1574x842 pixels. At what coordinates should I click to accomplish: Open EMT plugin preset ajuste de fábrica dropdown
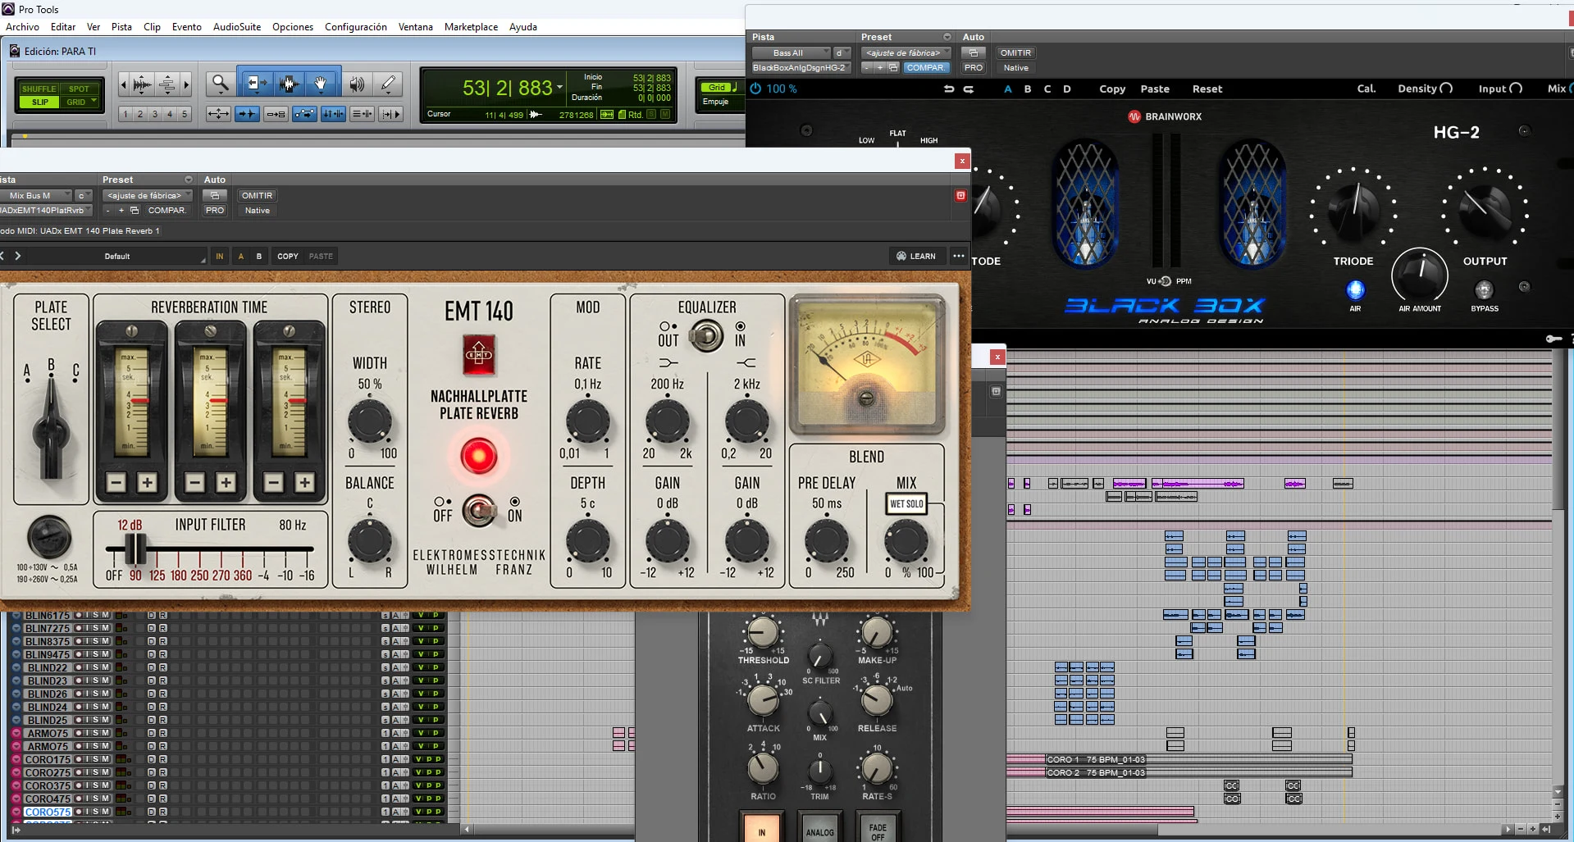click(148, 195)
